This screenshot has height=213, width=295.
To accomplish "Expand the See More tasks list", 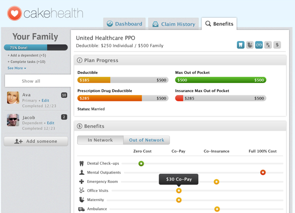I will point(17,68).
